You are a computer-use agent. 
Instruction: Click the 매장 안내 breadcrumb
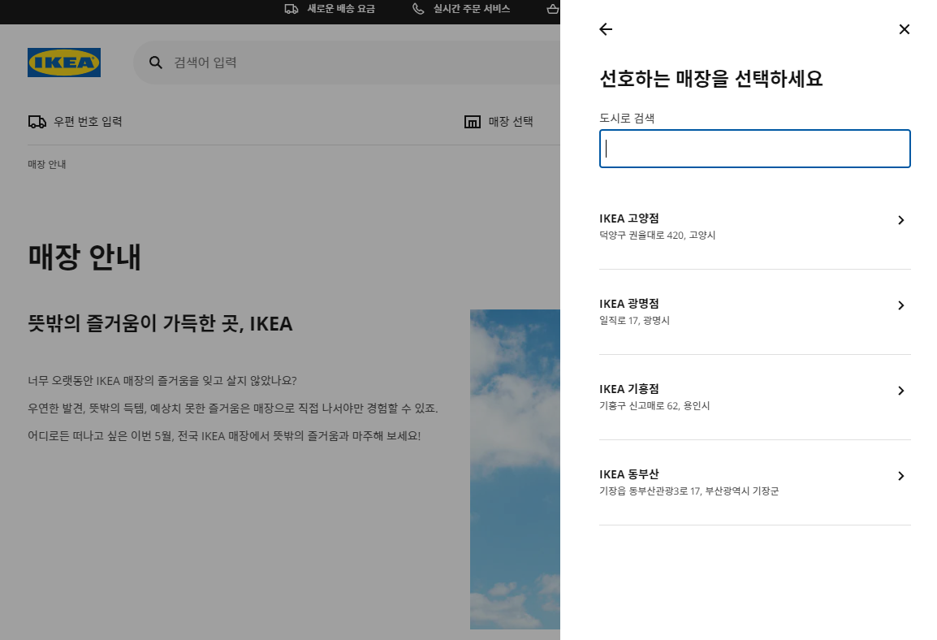tap(46, 164)
